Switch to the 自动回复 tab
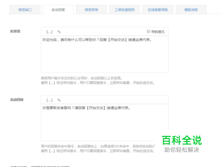The width and height of the screenshot is (221, 167). pos(58,10)
